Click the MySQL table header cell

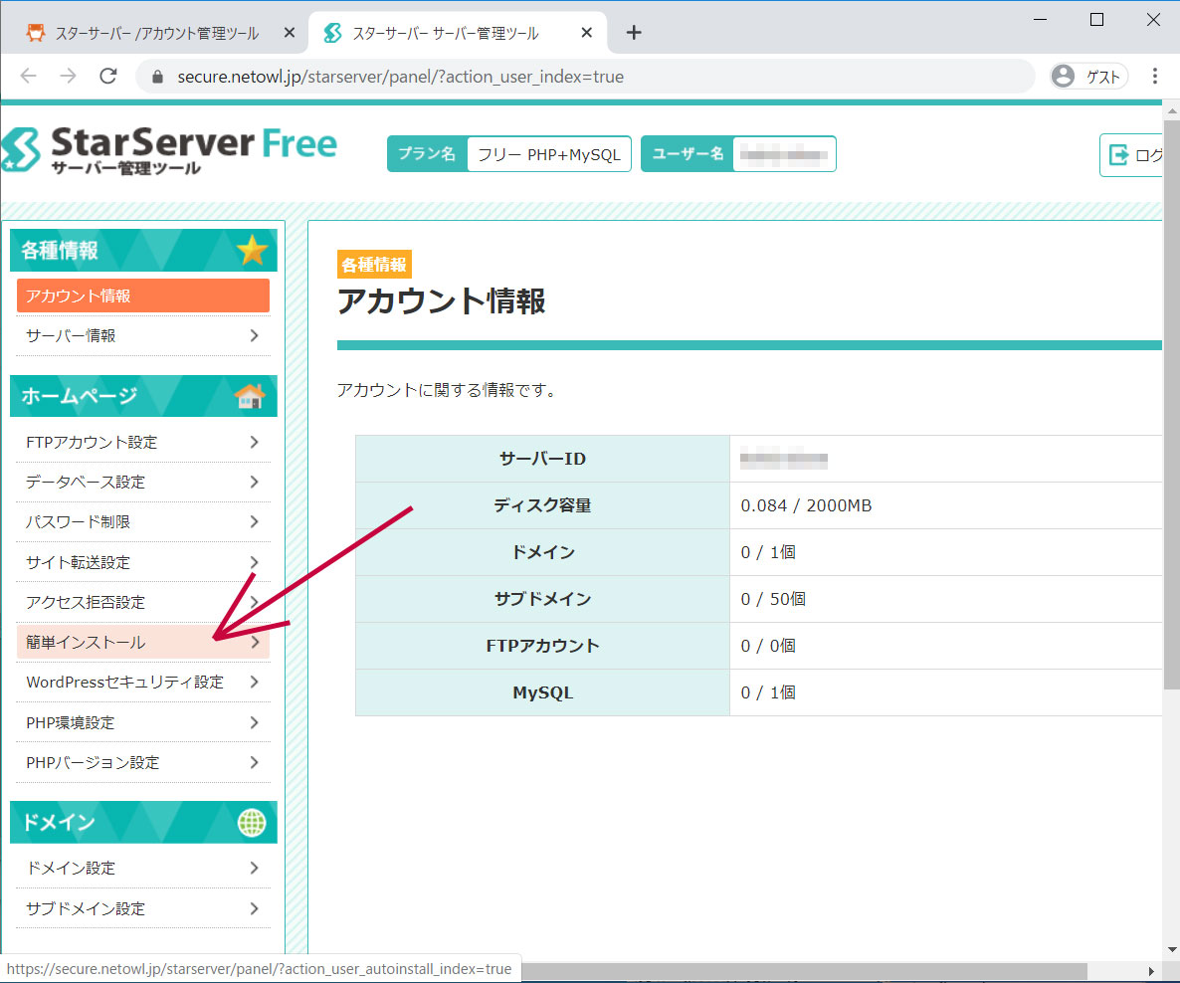[x=542, y=692]
